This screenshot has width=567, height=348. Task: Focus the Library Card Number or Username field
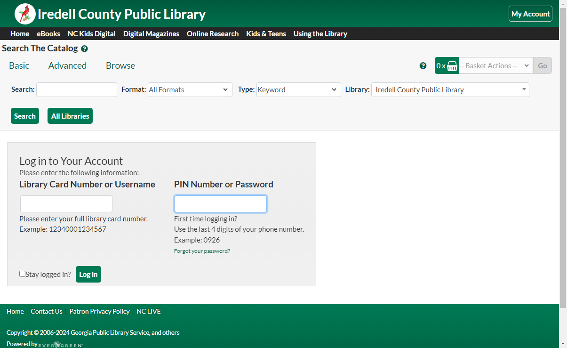[66, 204]
